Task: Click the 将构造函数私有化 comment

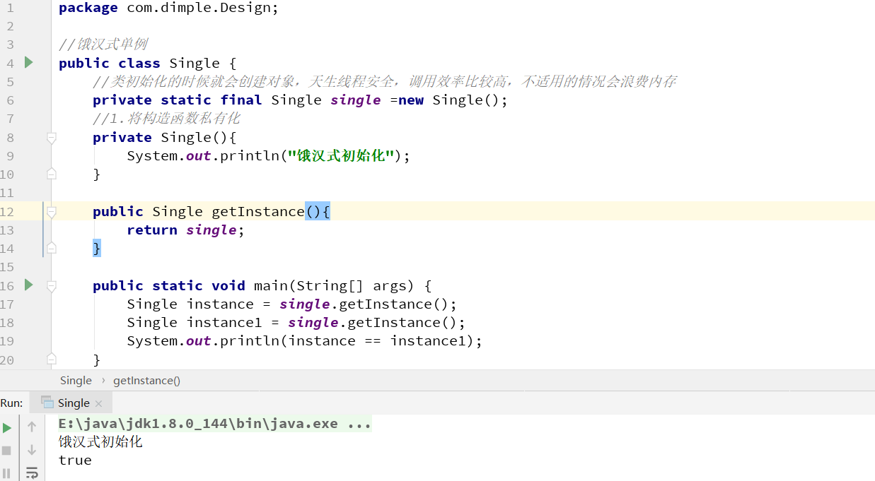Action: tap(166, 118)
